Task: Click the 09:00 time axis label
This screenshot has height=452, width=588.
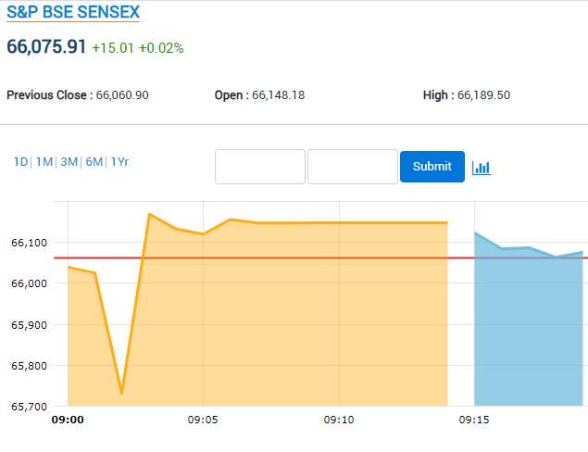Action: click(68, 420)
